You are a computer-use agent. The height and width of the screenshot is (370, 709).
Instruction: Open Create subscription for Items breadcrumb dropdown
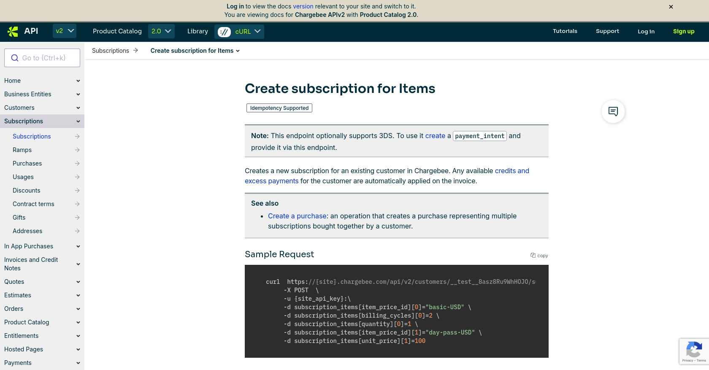coord(195,51)
